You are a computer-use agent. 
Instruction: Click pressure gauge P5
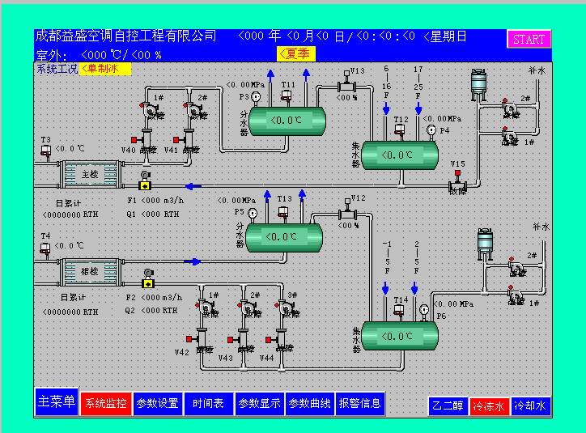tap(253, 214)
